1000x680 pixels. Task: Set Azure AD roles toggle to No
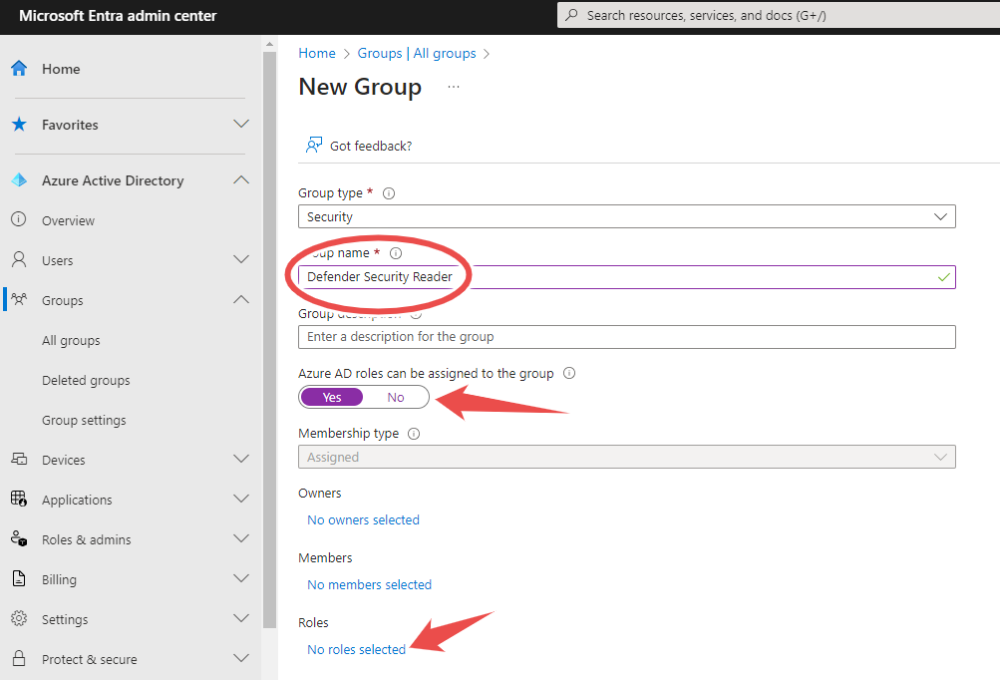(x=396, y=397)
